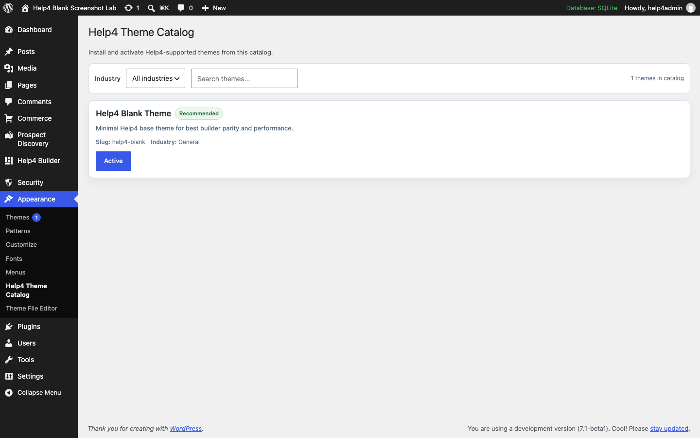The image size is (700, 438).
Task: Click the Help4 Theme Catalog page heading
Action: coord(141,32)
